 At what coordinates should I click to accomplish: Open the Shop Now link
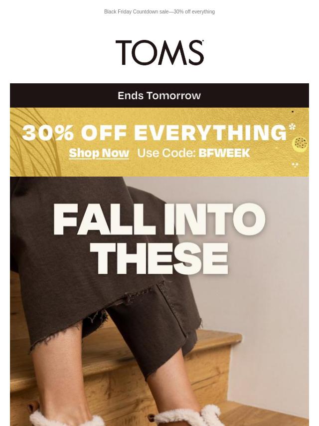click(x=99, y=153)
